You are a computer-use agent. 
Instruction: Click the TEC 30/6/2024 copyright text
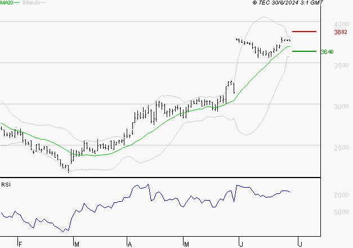click(x=288, y=3)
